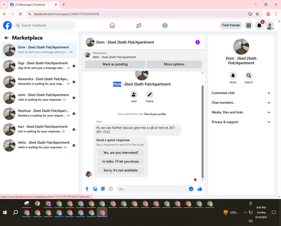
Task: Open notifications bell with red badge
Action: (x=259, y=25)
